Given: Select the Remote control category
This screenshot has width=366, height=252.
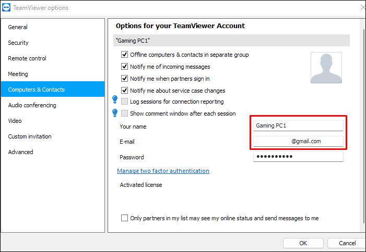Looking at the screenshot, I should (27, 58).
